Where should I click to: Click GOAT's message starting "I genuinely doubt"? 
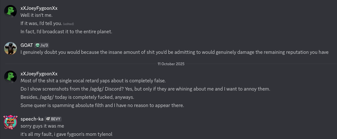175,52
